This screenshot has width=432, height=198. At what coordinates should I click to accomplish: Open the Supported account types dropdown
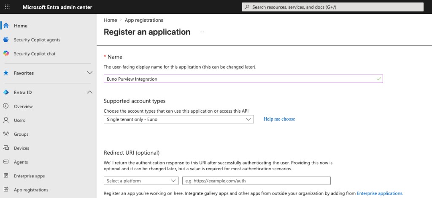click(179, 119)
